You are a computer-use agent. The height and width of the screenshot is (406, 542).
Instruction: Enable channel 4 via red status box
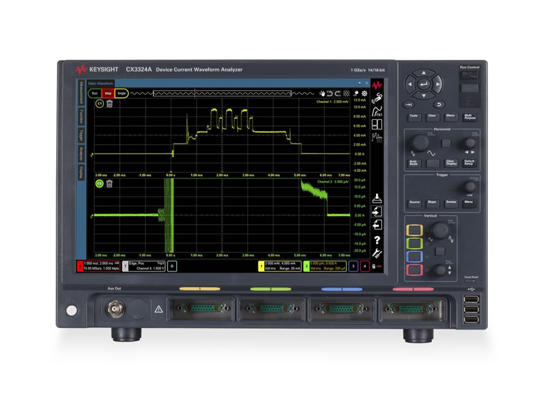(364, 266)
